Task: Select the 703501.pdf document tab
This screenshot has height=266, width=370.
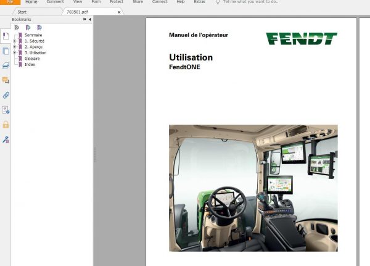Action: pos(78,12)
